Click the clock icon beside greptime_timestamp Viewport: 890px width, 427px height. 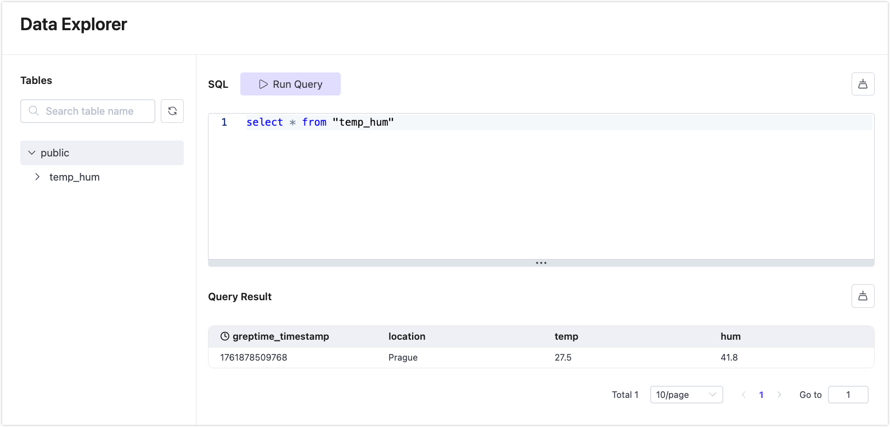click(225, 336)
